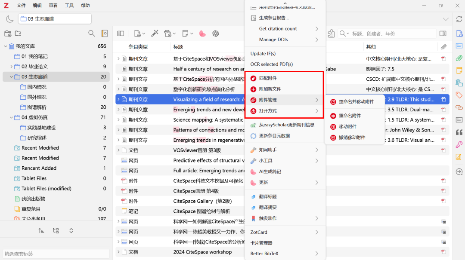Screen dimensions: 465x260
Task: Select 重命名并移动附件 in submenu
Action: tap(356, 102)
